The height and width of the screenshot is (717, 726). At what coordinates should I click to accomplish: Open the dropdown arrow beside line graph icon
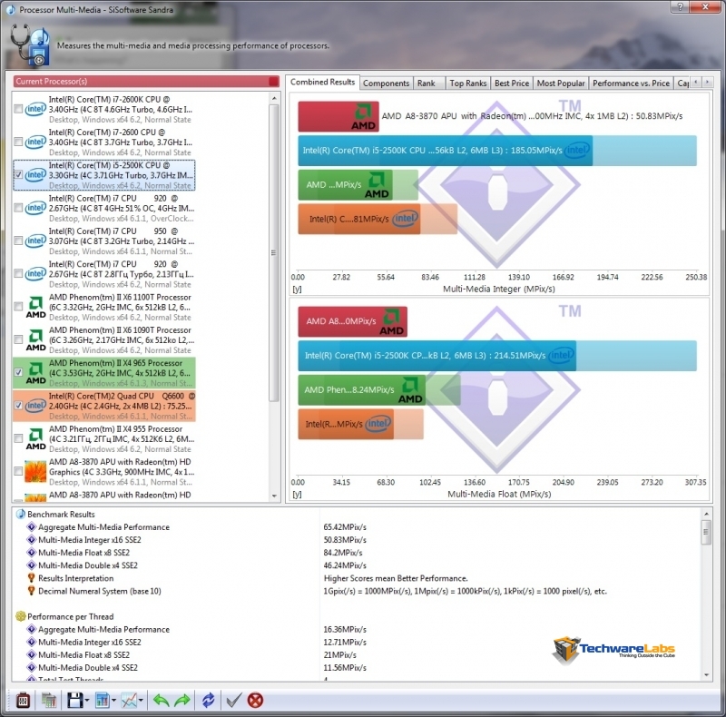tap(141, 701)
